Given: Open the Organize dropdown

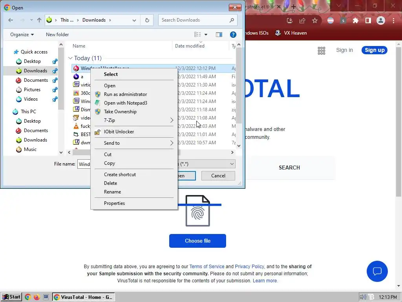Looking at the screenshot, I should click(x=22, y=35).
